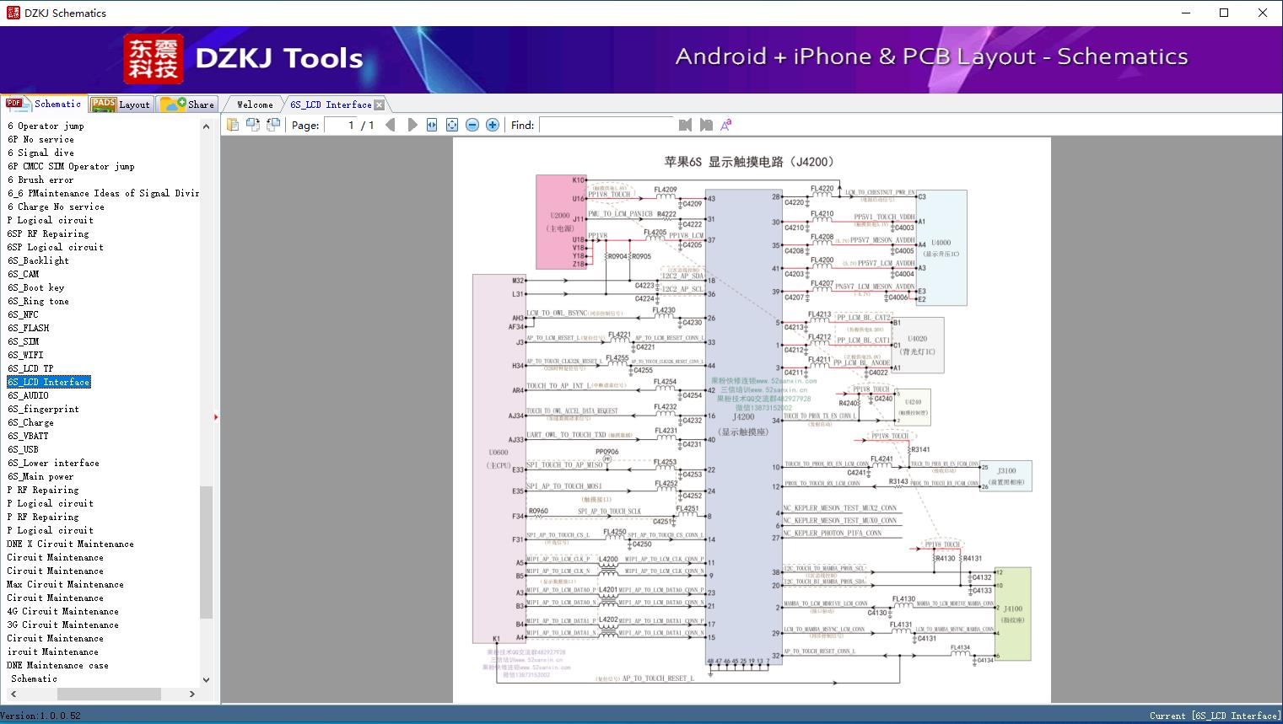
Task: Click the DZKJ Schematics title bar icon
Action: point(13,13)
